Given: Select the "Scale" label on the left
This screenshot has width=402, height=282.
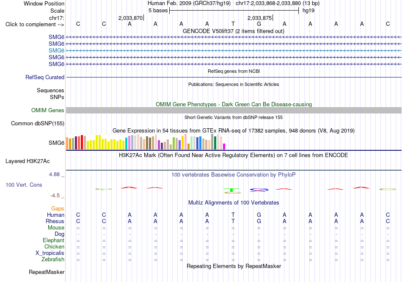Looking at the screenshot, I should click(57, 11).
